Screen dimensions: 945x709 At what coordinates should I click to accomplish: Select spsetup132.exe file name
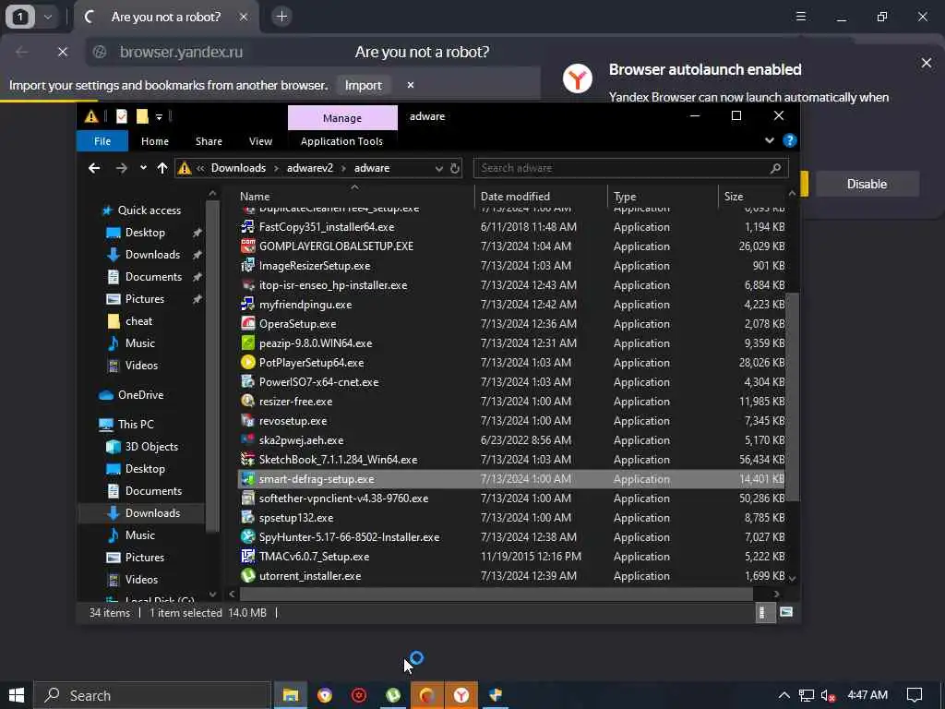coord(296,517)
